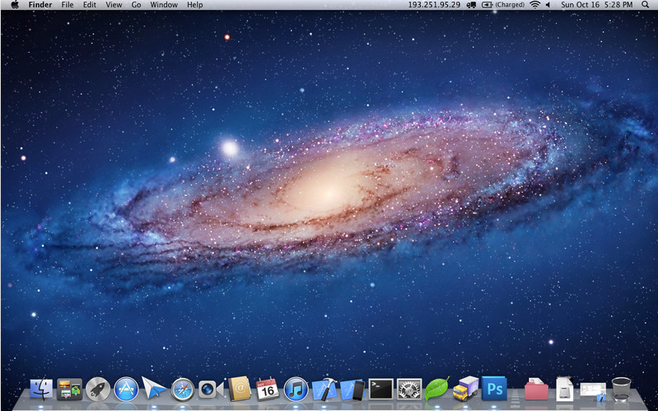This screenshot has height=411, width=658.
Task: Open the Go menu
Action: pos(136,5)
